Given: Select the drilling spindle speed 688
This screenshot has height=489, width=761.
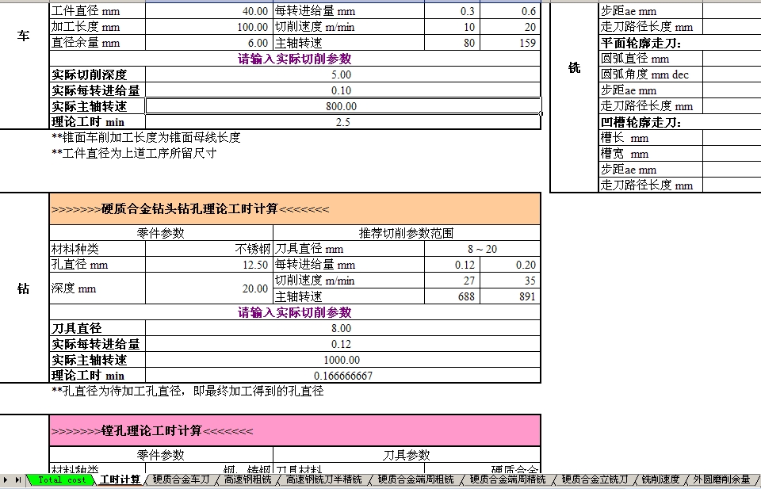Looking at the screenshot, I should tap(453, 296).
